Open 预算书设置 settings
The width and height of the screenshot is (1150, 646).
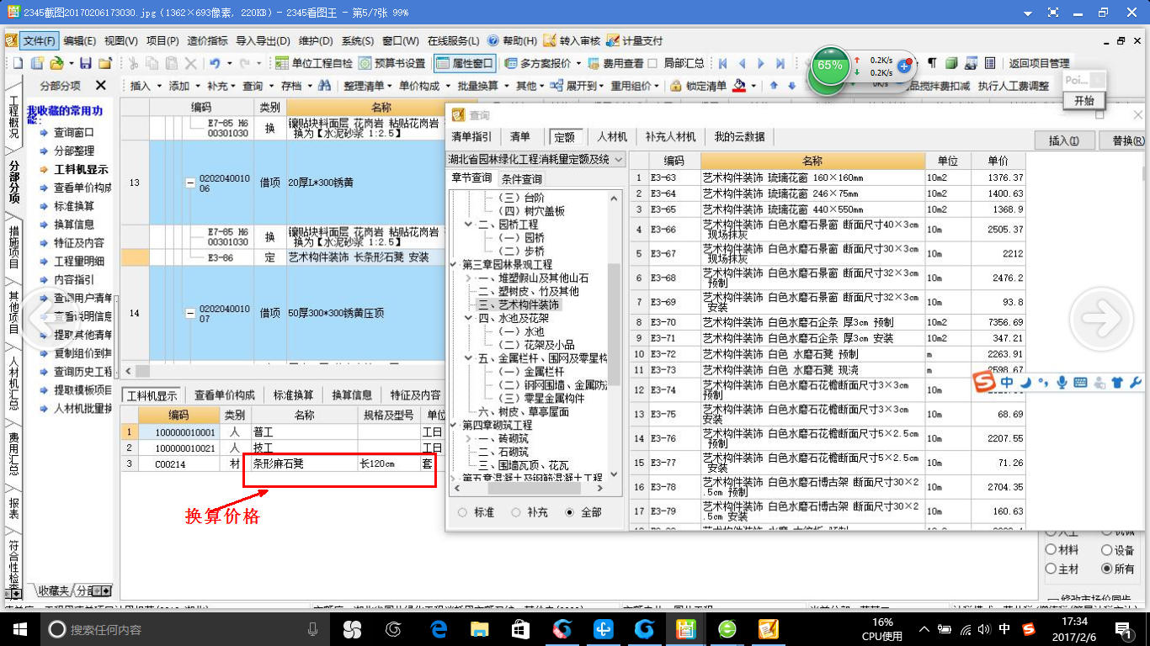(x=391, y=63)
